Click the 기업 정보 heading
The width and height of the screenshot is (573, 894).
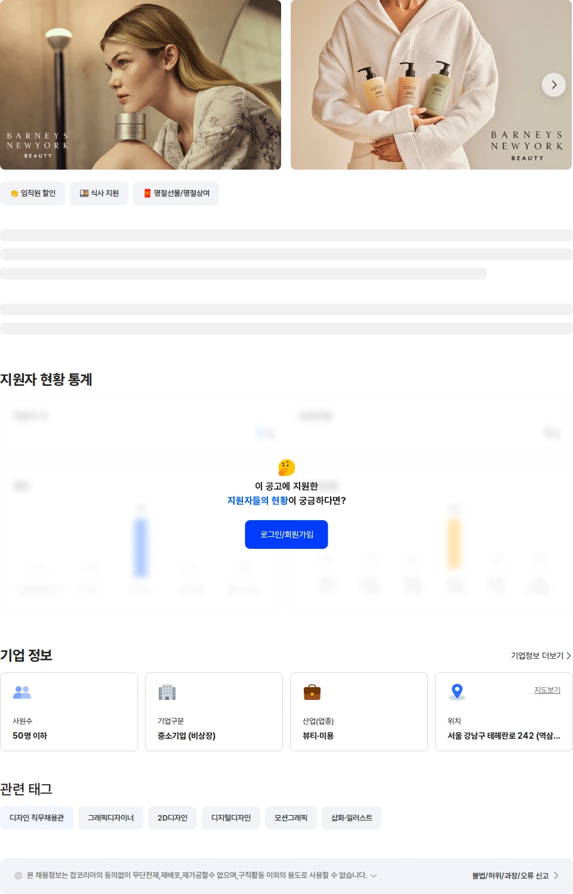coord(26,655)
